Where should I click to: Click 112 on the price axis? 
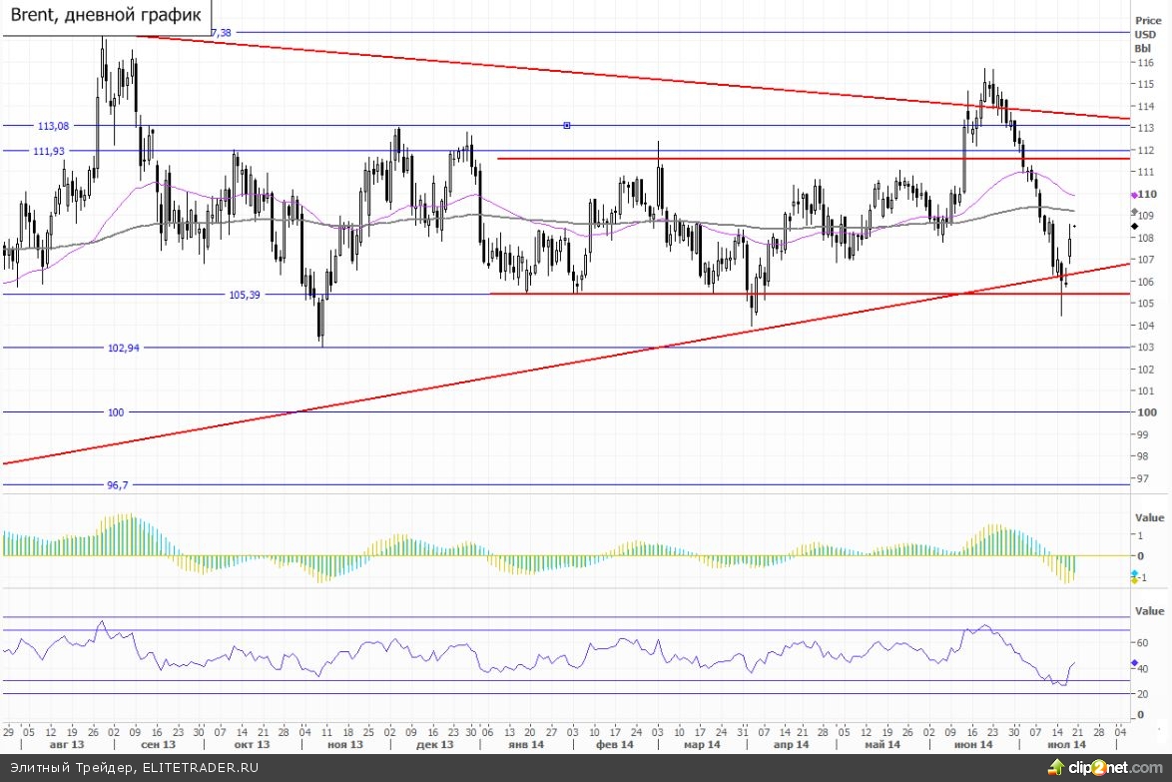click(1145, 151)
